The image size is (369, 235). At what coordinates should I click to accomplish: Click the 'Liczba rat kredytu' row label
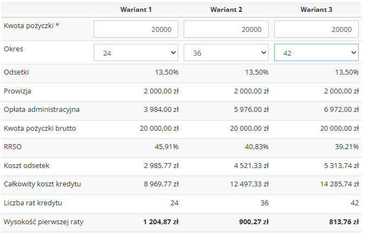pos(33,203)
